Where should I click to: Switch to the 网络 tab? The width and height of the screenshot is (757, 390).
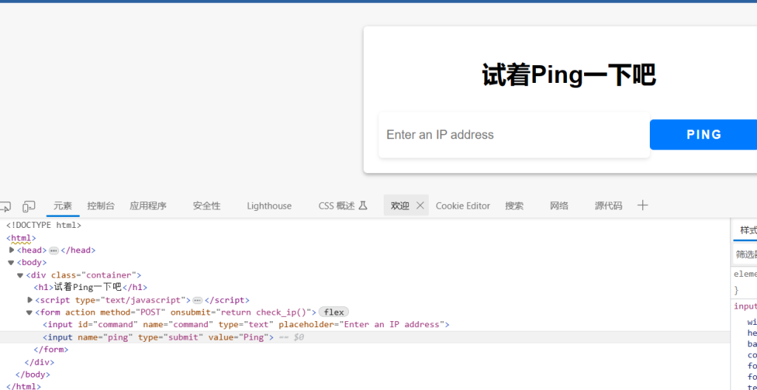tap(559, 206)
